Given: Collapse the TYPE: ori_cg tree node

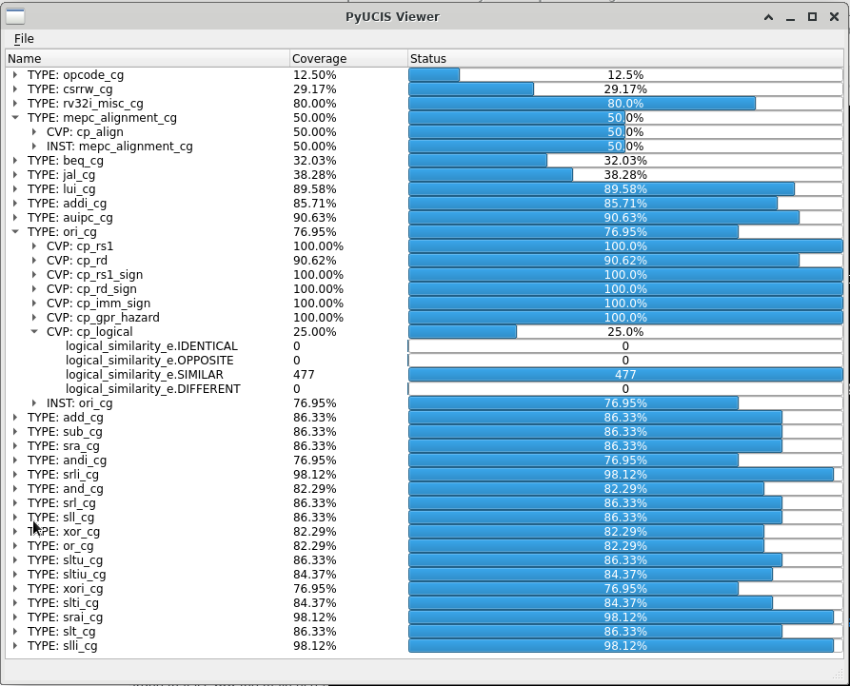Looking at the screenshot, I should (15, 232).
